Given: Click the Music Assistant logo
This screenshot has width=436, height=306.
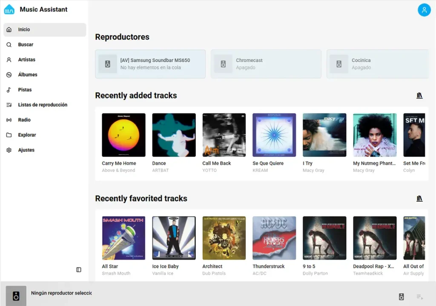Looking at the screenshot, I should [x=9, y=9].
